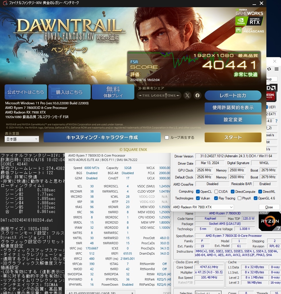Viewport: 281px width, 294px height.
Task: Click the NVIDIA GeForce RTX logo
Action: (x=249, y=21)
